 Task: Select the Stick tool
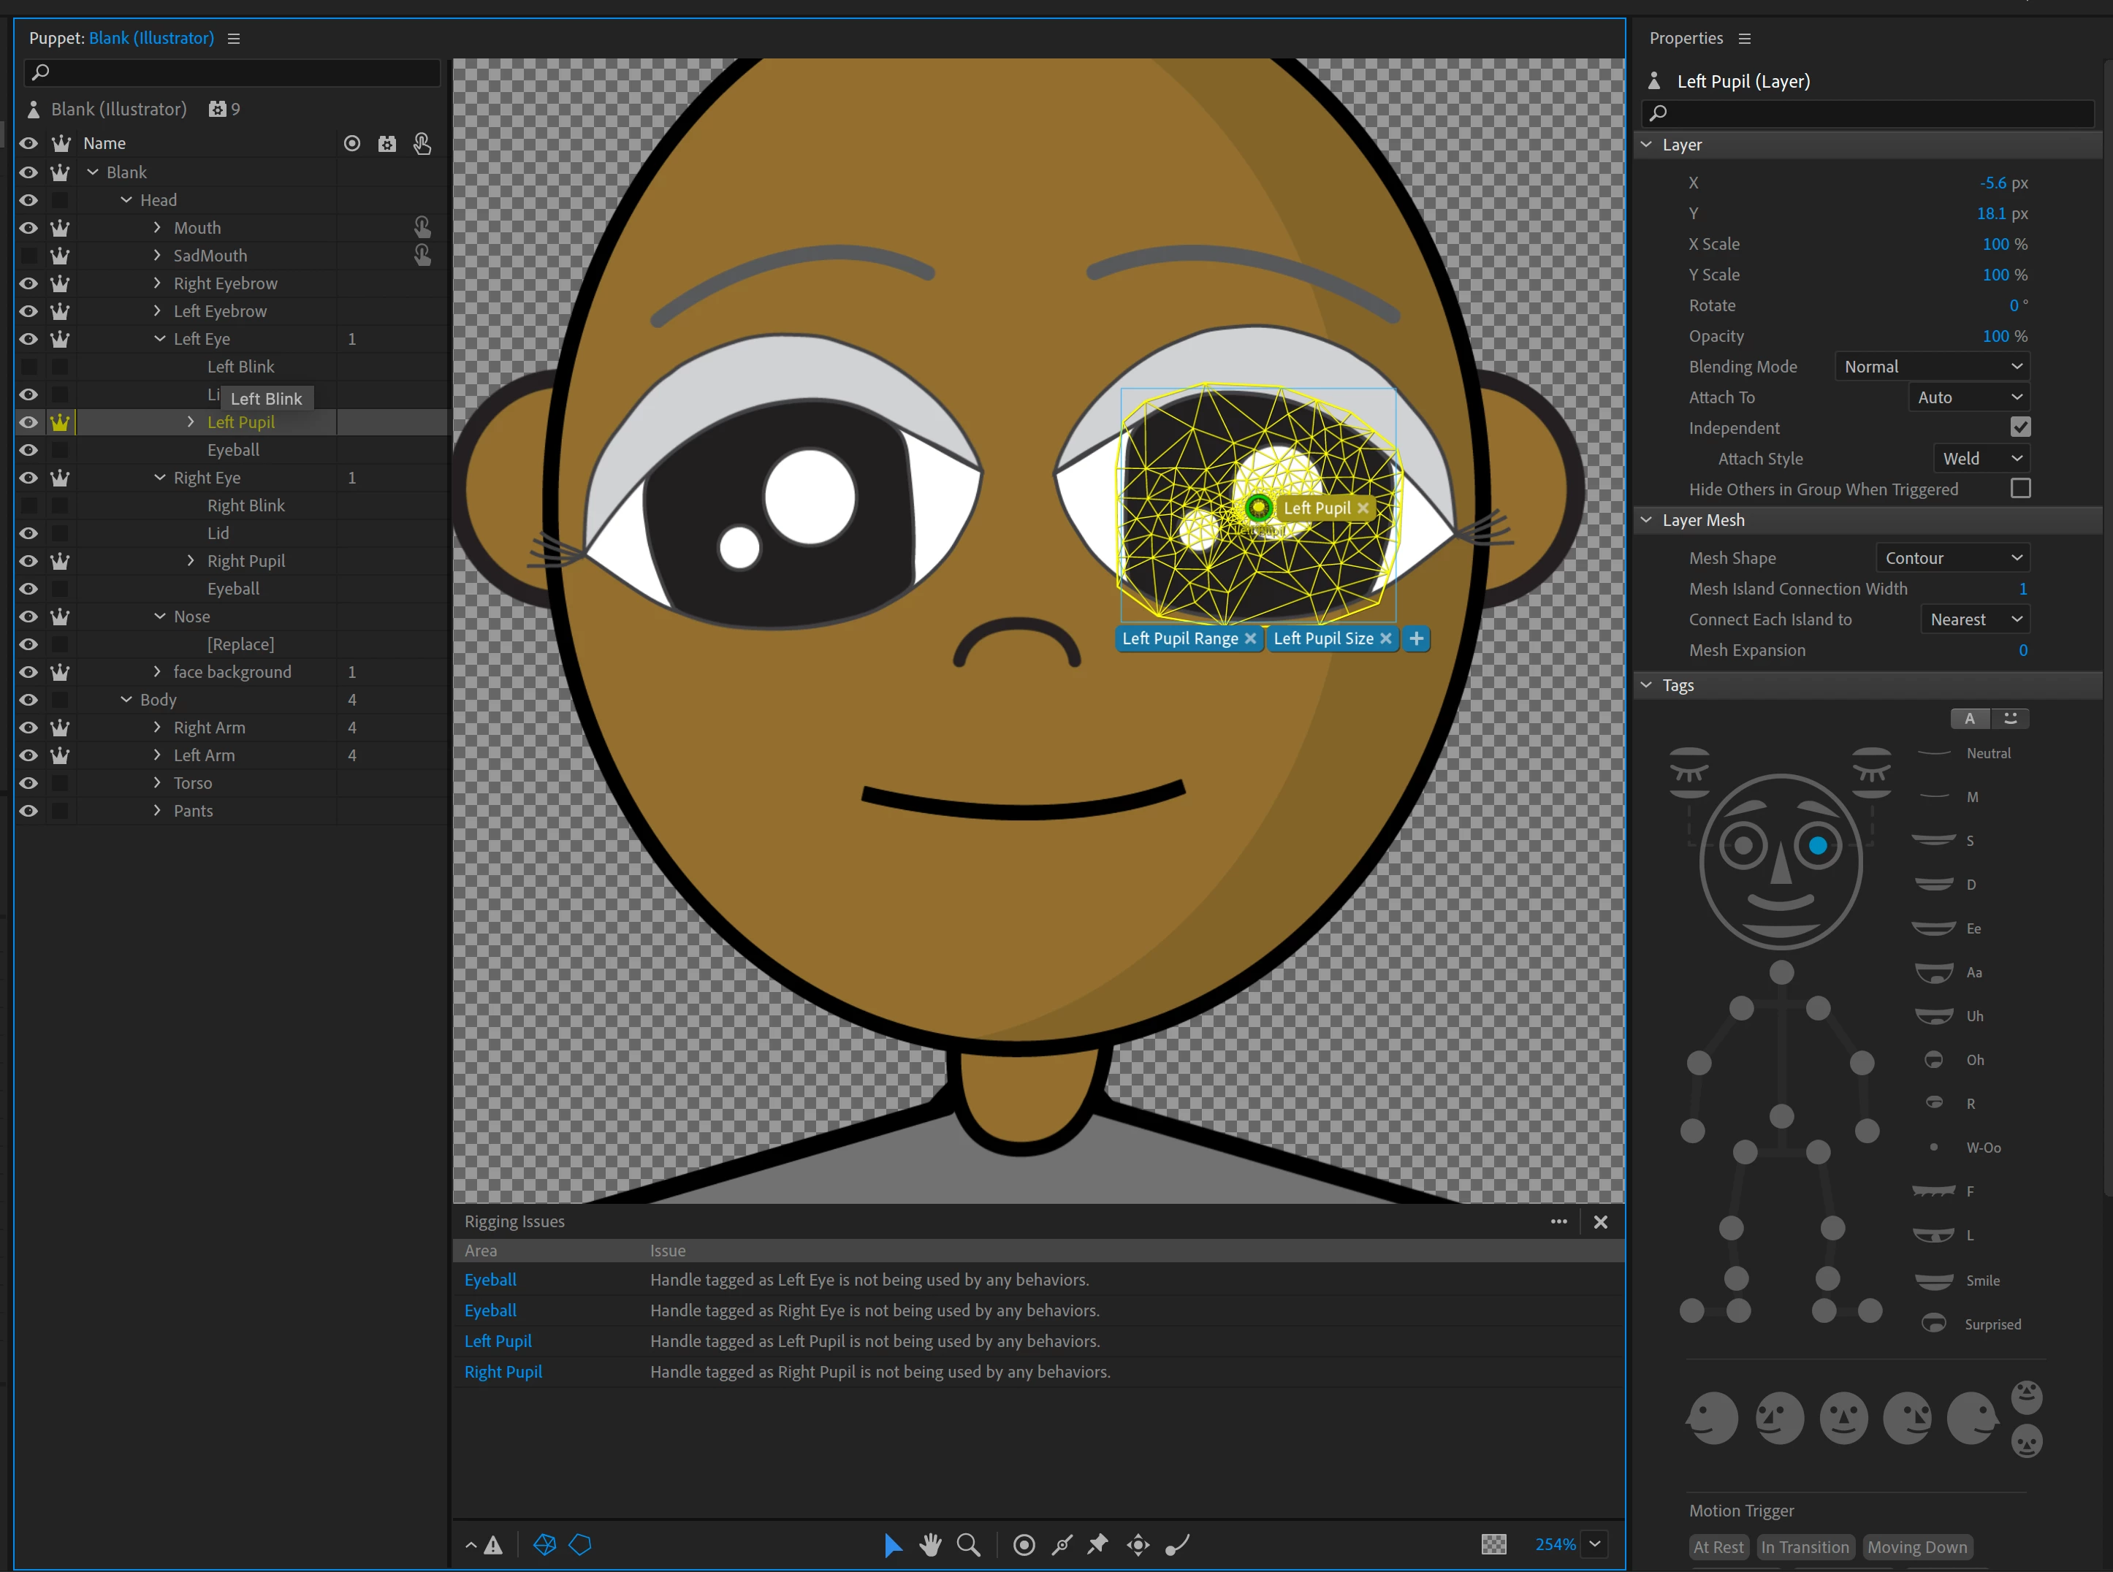pyautogui.click(x=1062, y=1544)
